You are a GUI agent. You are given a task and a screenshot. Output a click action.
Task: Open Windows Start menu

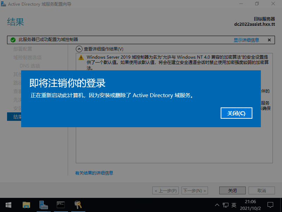tap(8, 205)
